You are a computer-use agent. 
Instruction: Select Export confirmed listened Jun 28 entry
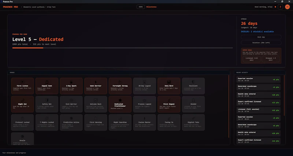[x=259, y=102]
